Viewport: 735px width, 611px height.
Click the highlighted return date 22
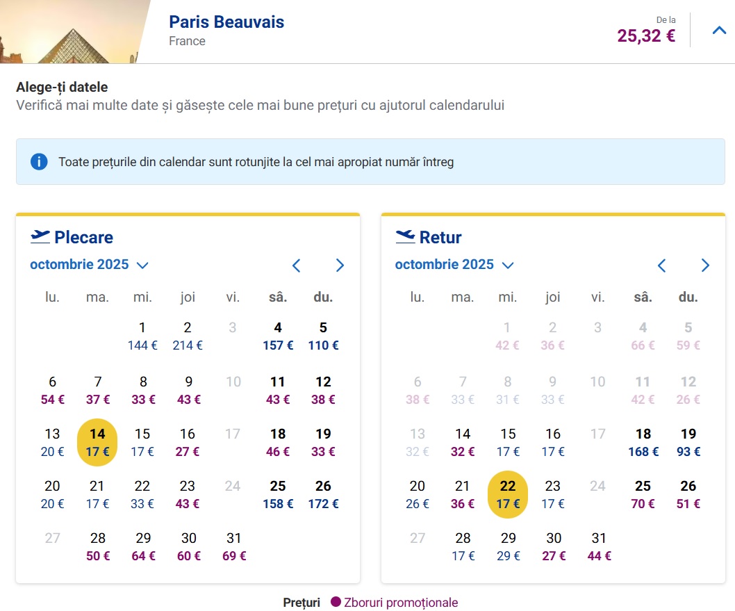508,494
